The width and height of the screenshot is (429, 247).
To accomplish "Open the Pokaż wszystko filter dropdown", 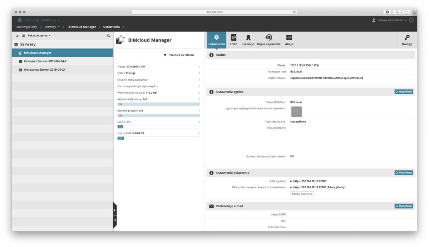I will pyautogui.click(x=39, y=36).
